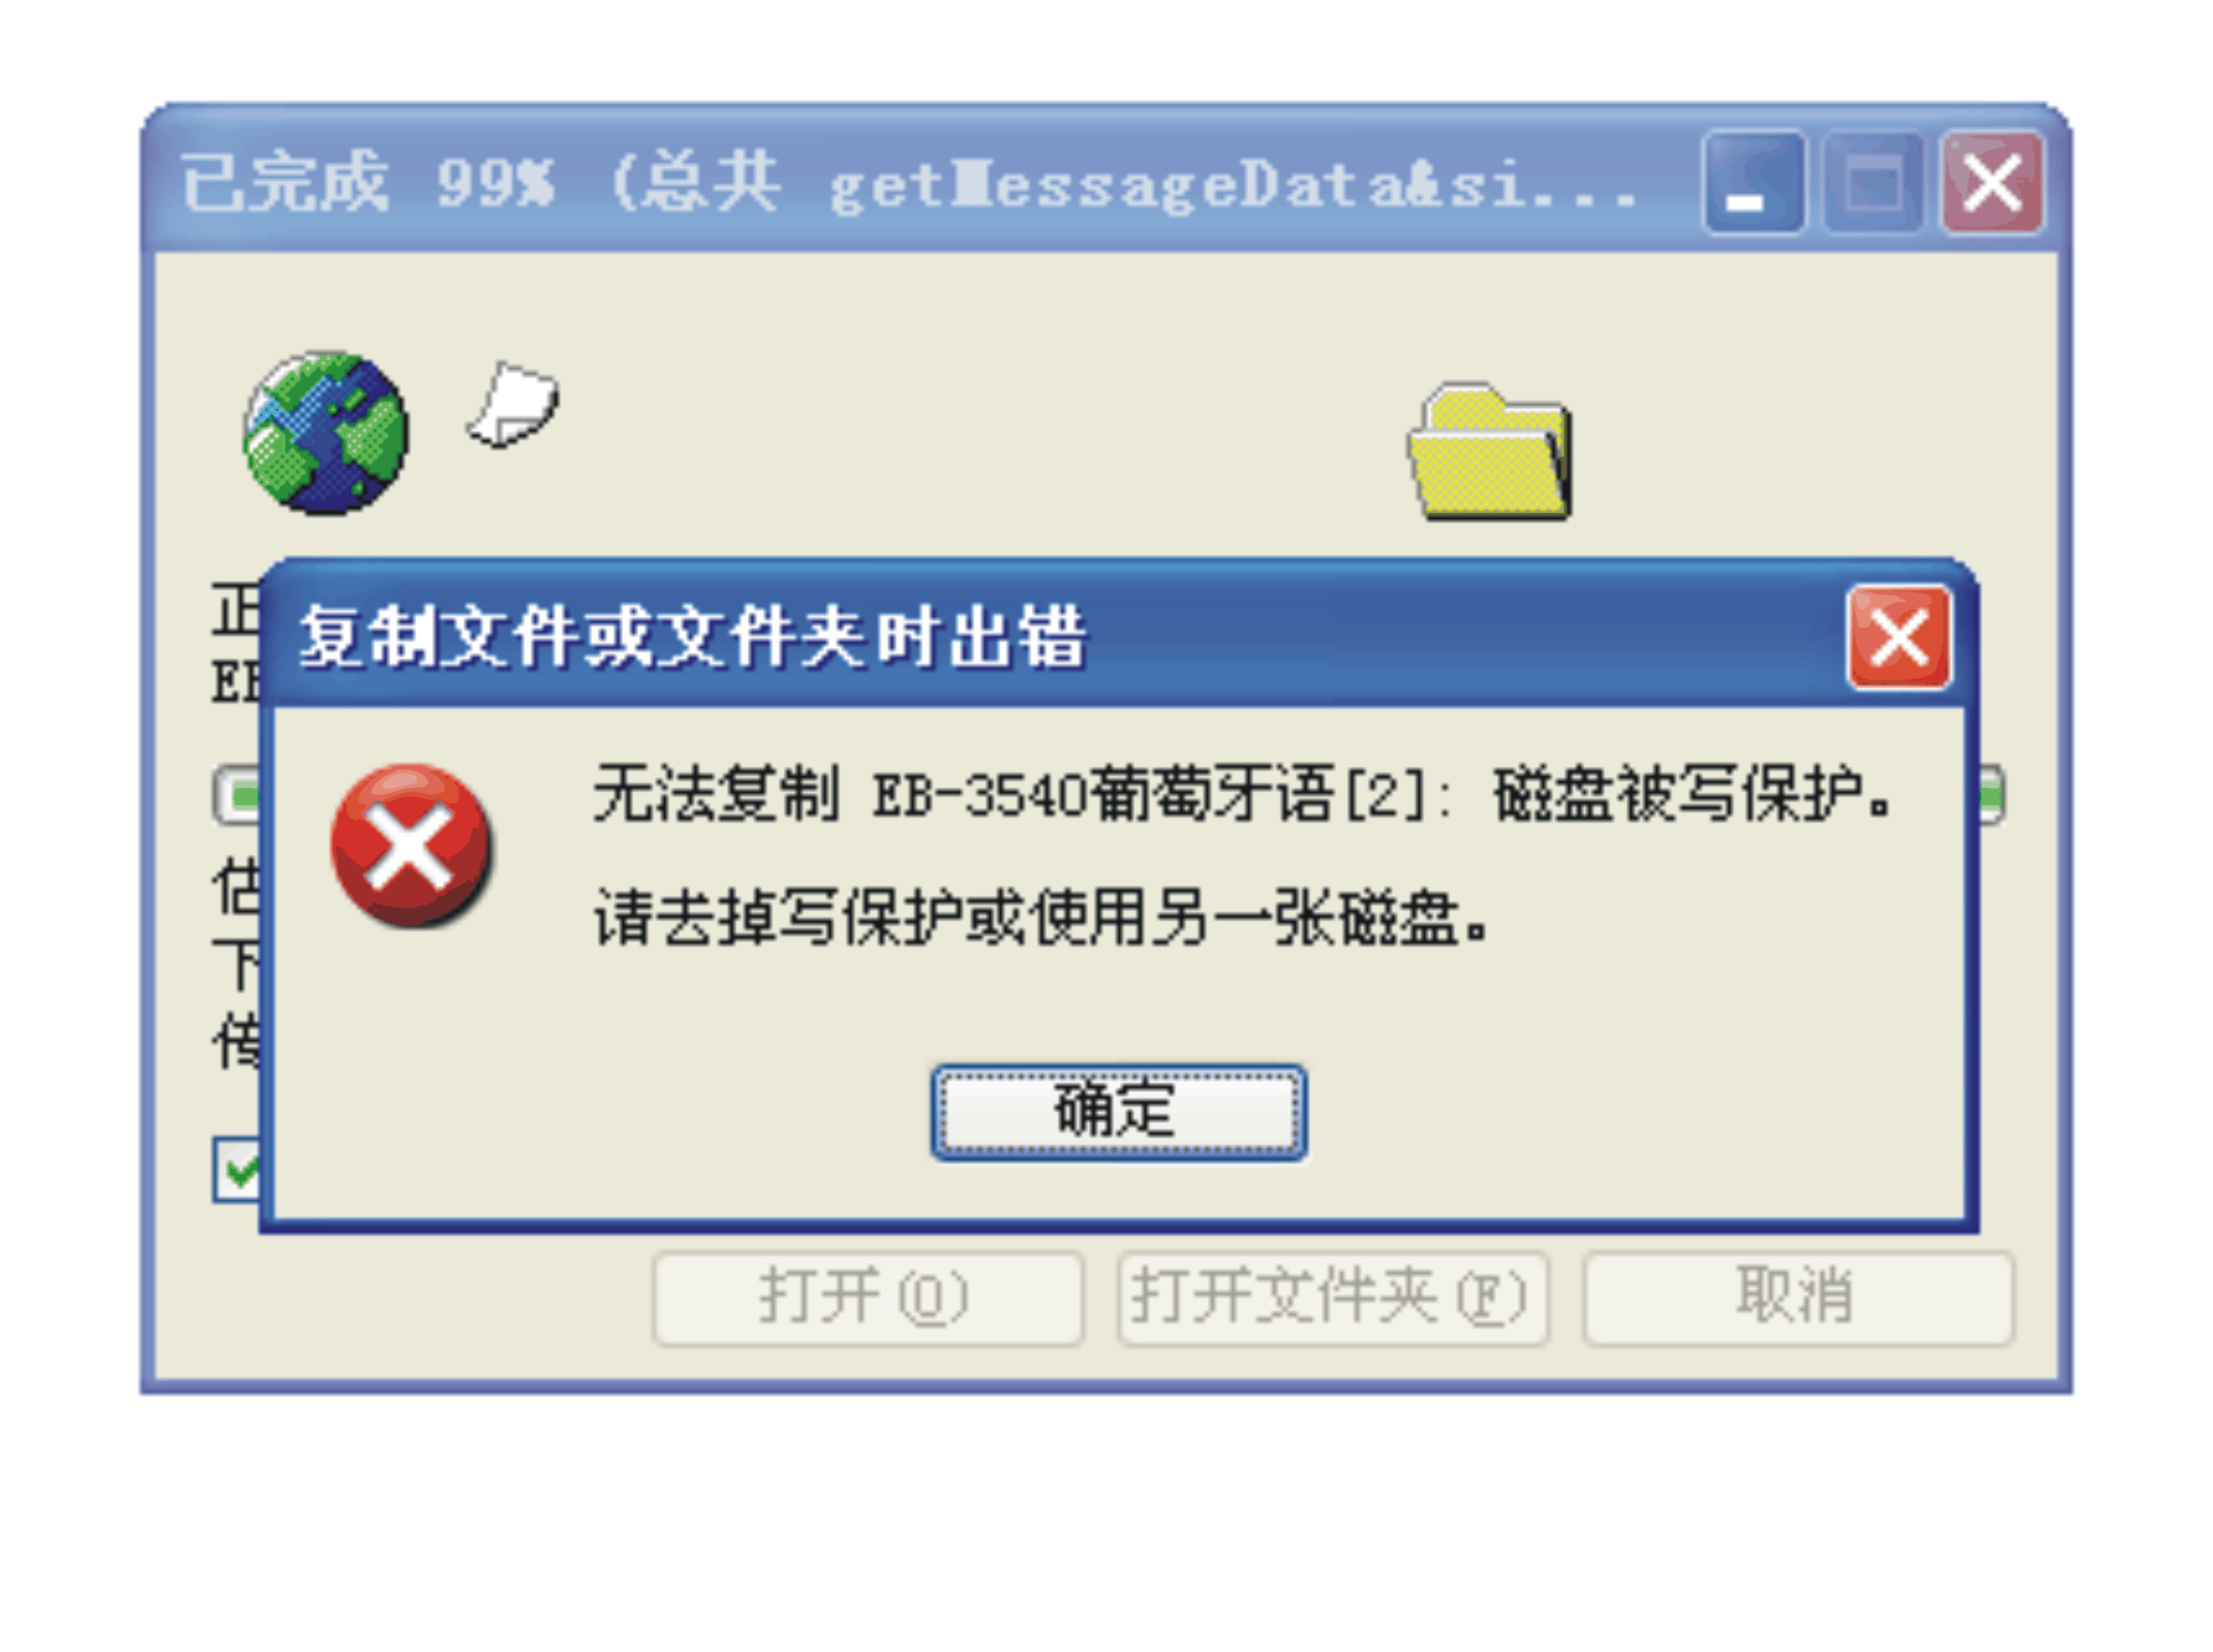Click the 打开(O) button

(867, 1298)
